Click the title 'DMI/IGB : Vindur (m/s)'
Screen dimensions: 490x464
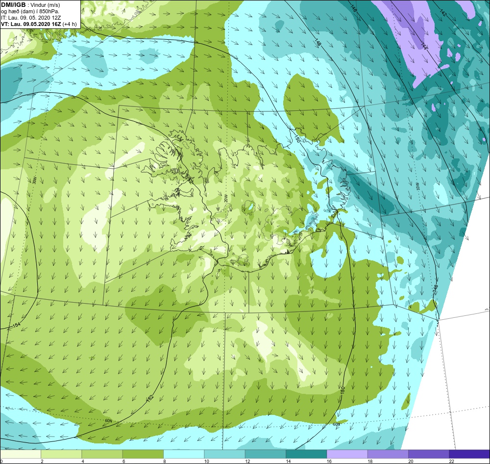click(x=30, y=5)
